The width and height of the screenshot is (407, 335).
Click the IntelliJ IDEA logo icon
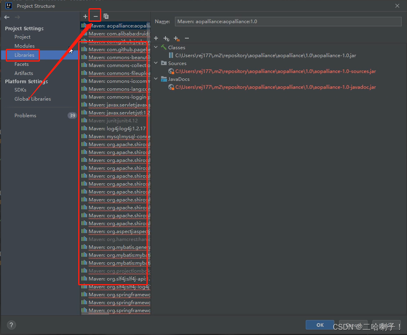click(9, 6)
